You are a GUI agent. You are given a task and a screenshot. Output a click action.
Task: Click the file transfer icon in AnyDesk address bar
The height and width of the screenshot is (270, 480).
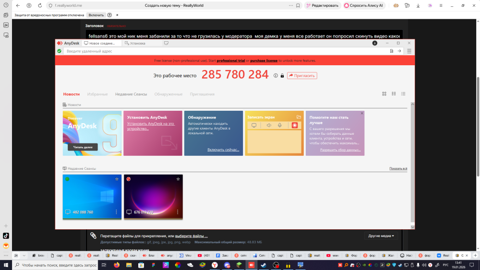(392, 51)
